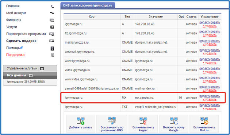Edit the MX mx.yandex.ru record
Screen dimensions: 230x135
(210, 96)
